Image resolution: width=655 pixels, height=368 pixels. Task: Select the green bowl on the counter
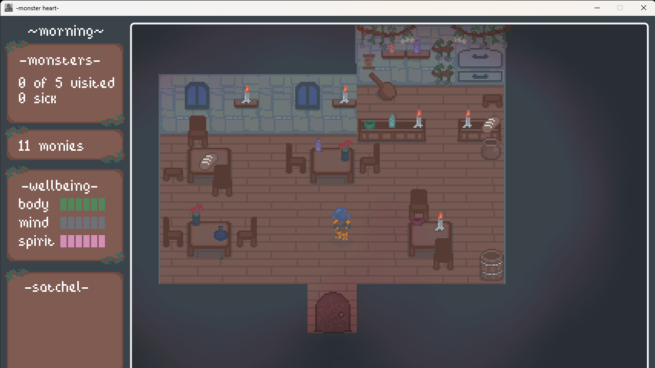[369, 124]
